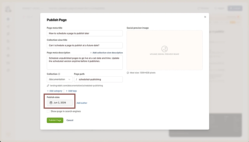Enable Show page in search engines checkbox
249x142 pixels.
[x=48, y=111]
